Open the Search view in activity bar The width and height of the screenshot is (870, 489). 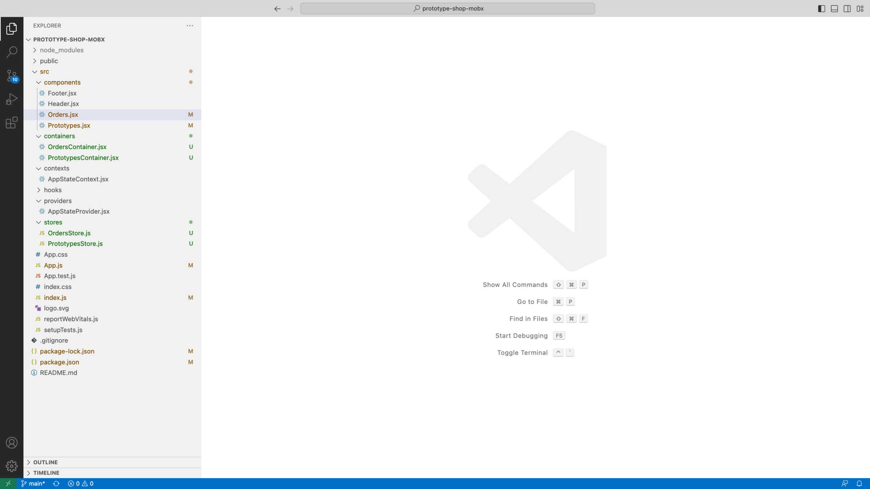(x=12, y=52)
